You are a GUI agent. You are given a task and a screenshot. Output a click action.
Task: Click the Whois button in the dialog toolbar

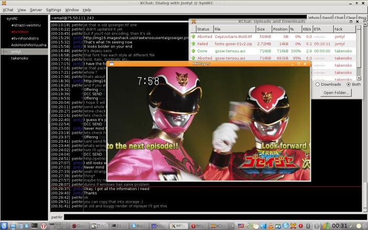tap(314, 18)
